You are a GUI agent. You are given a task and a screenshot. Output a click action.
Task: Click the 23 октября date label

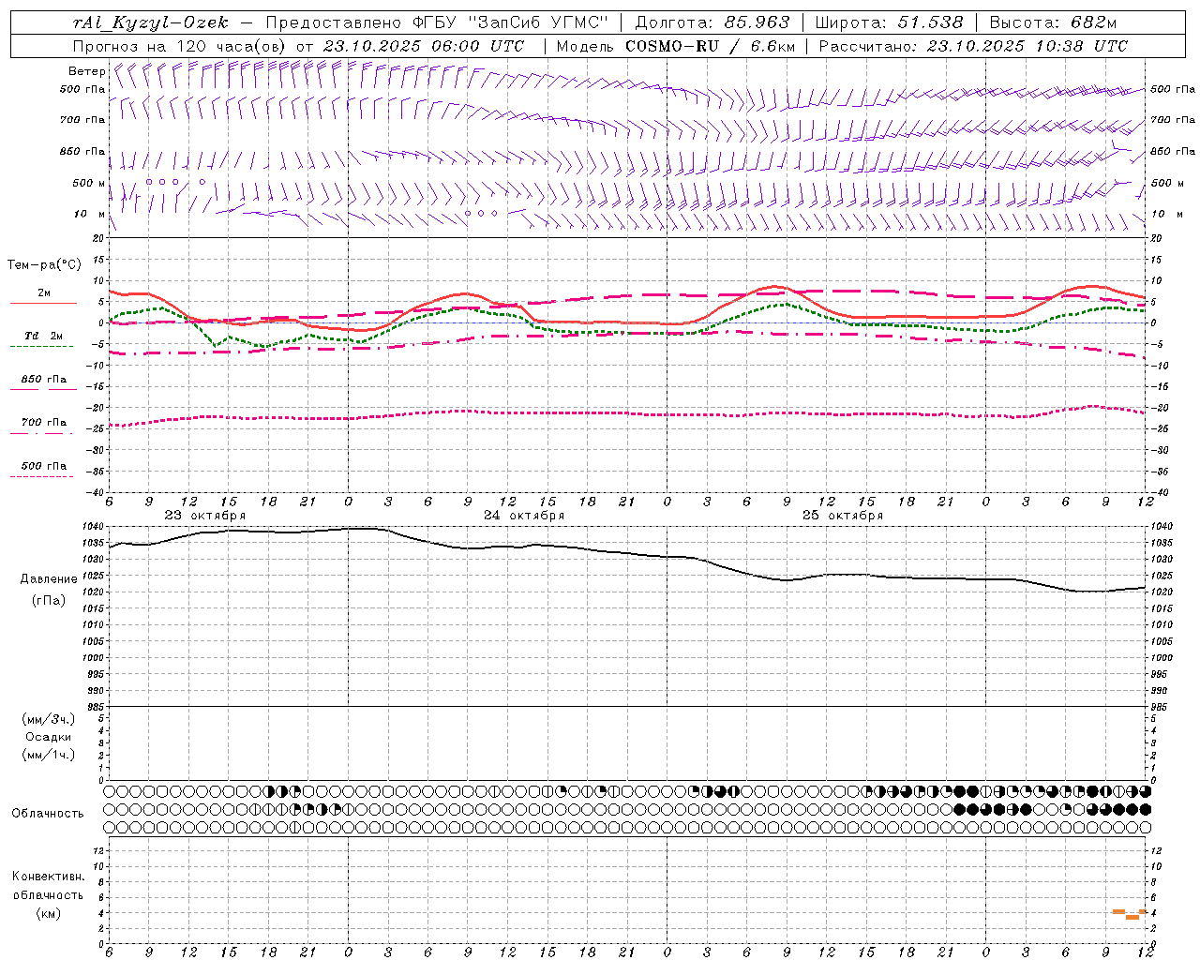point(205,516)
